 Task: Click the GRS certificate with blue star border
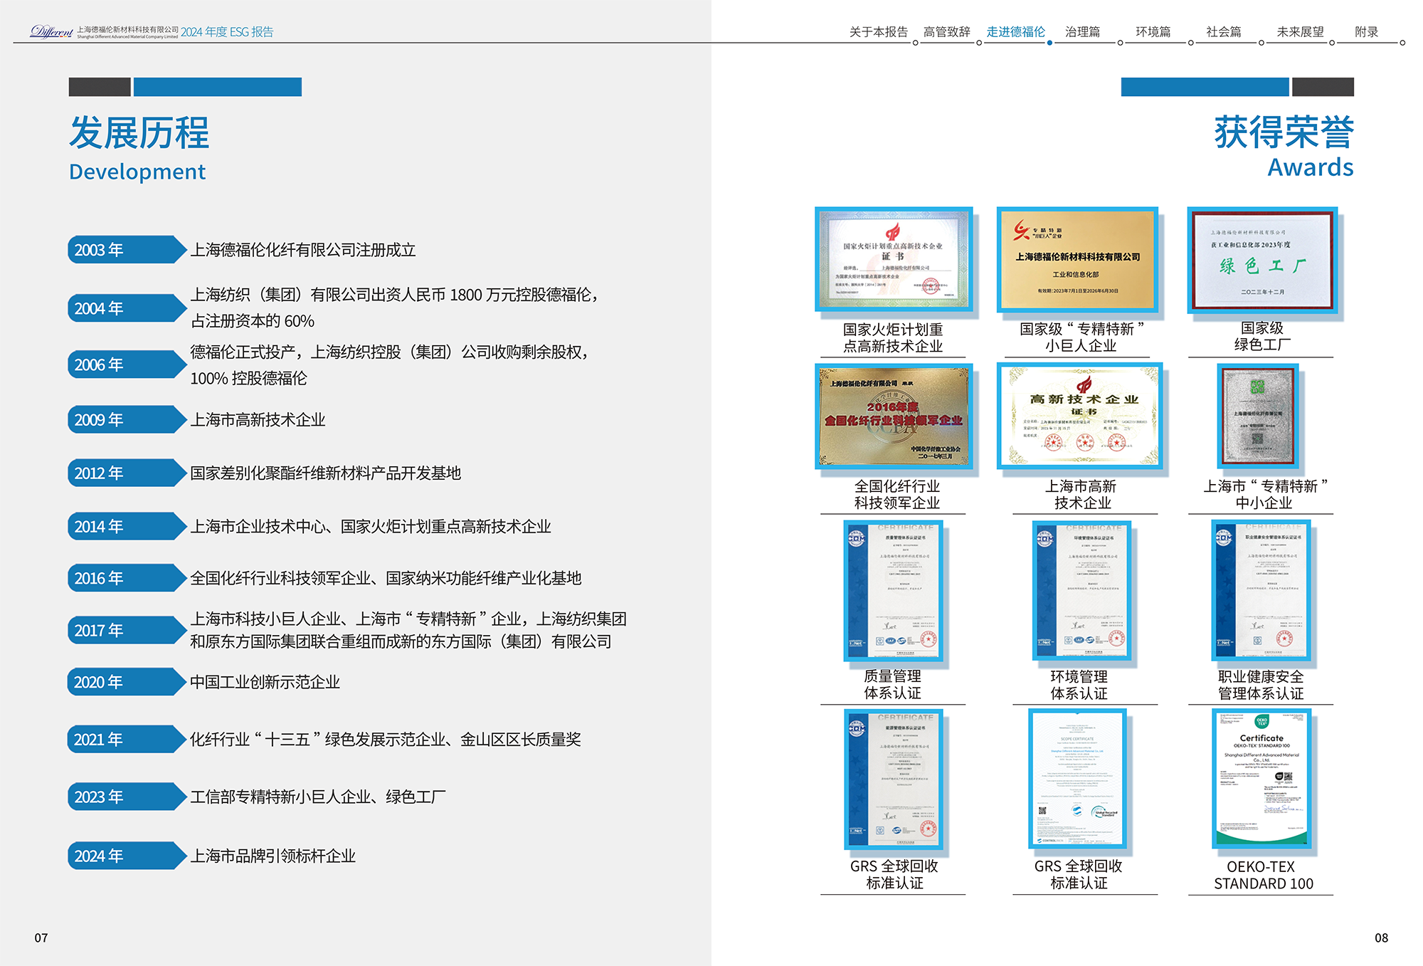pos(893,779)
